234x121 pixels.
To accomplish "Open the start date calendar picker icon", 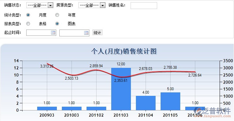I will [x=53, y=33].
